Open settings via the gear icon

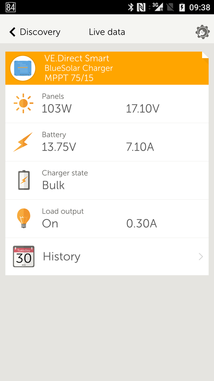202,32
